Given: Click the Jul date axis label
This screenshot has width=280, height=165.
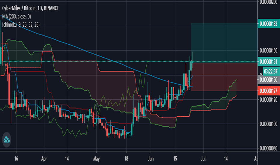Looking at the screenshot, I should click(x=203, y=159).
